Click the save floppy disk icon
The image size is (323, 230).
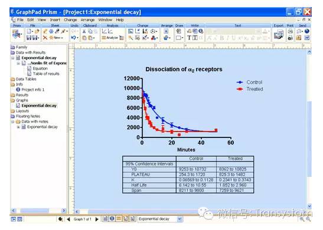point(29,38)
